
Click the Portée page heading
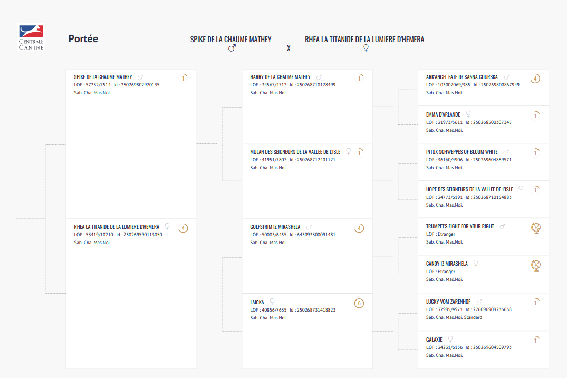[83, 39]
